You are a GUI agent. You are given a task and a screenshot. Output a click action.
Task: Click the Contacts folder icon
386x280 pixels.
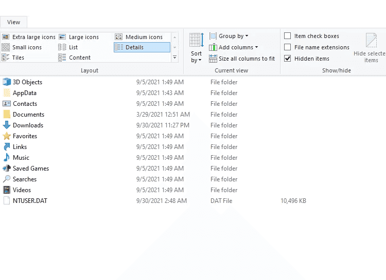pos(7,103)
